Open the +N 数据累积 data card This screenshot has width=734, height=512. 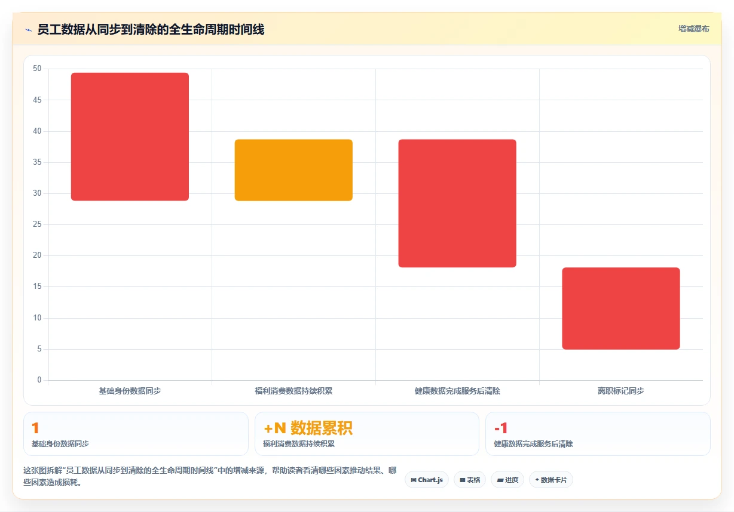(x=367, y=434)
